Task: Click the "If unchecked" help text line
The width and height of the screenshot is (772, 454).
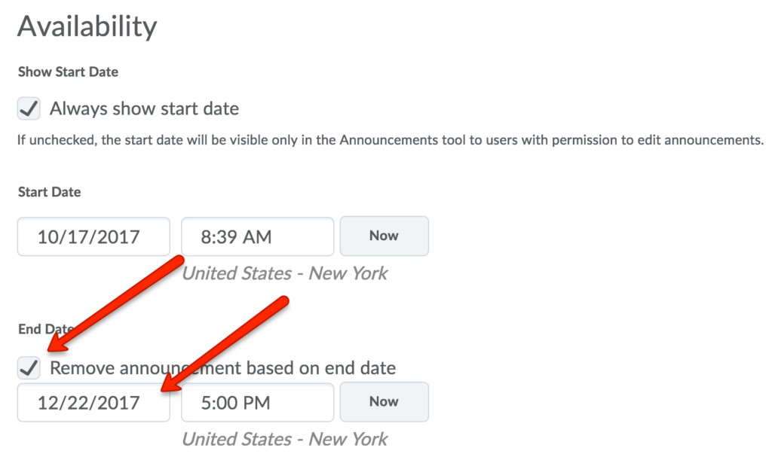Action: click(391, 140)
